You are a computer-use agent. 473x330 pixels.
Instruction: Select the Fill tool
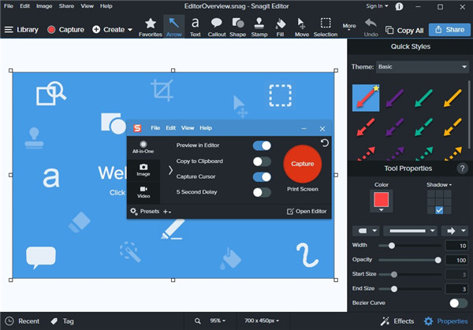(x=280, y=27)
